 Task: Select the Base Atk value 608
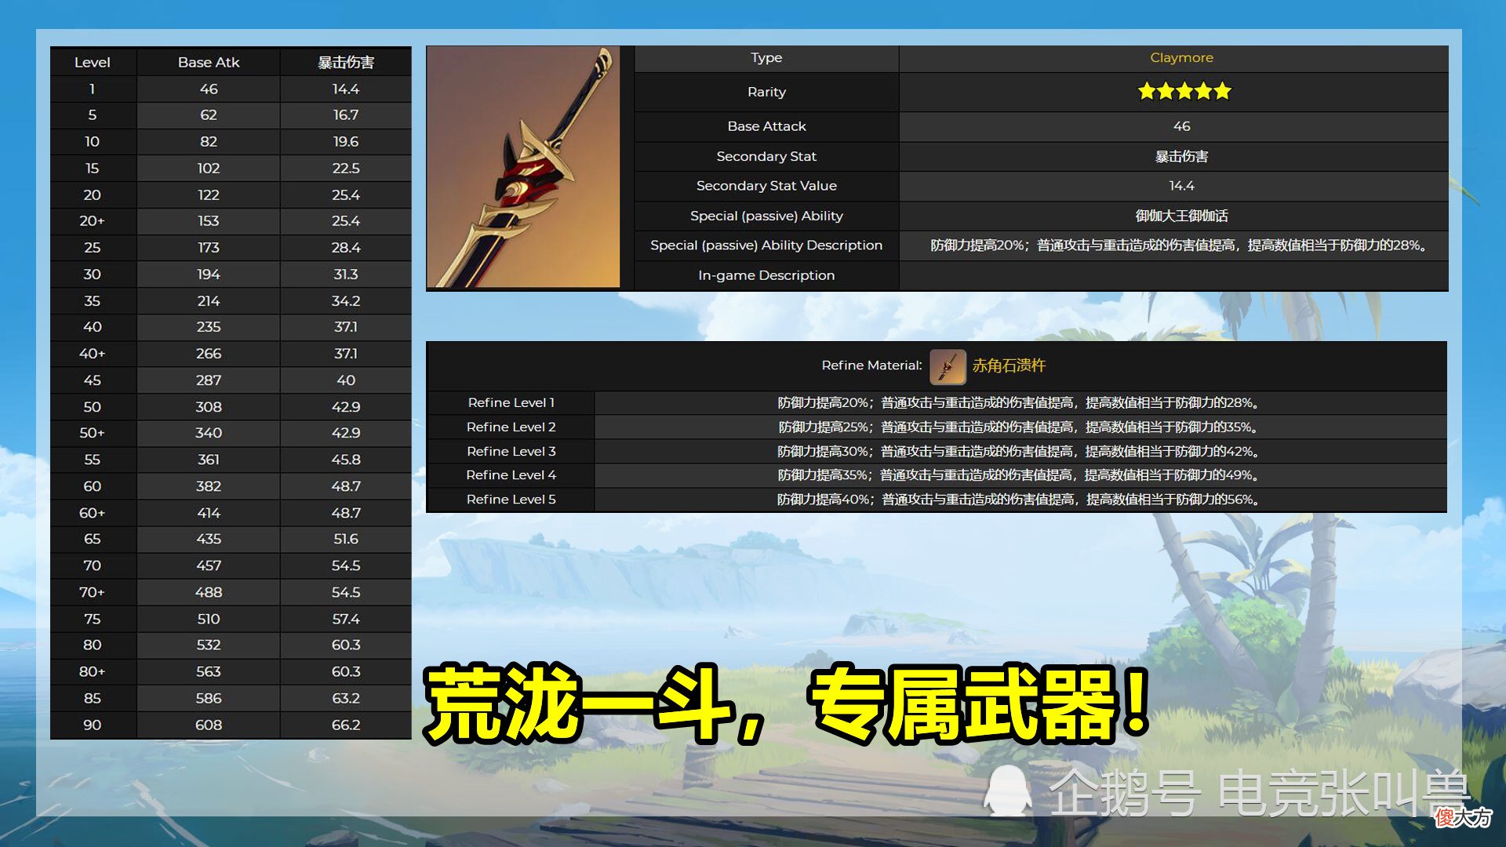pos(209,725)
